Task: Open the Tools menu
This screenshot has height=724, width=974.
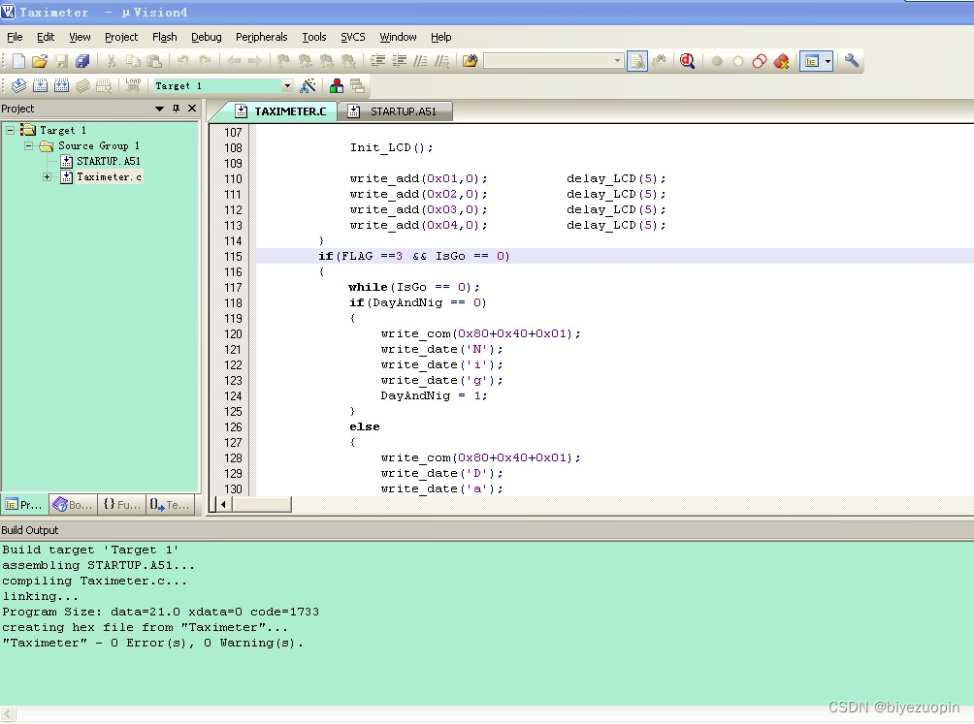Action: pos(313,37)
